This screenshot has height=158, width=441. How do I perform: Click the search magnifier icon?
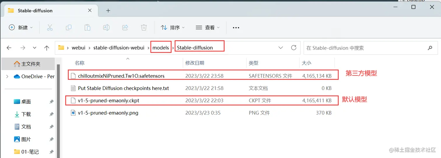(430, 48)
